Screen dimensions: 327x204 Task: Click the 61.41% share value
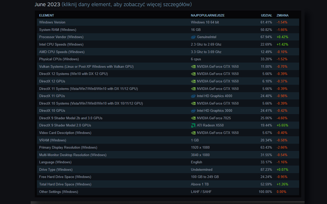[266, 22]
